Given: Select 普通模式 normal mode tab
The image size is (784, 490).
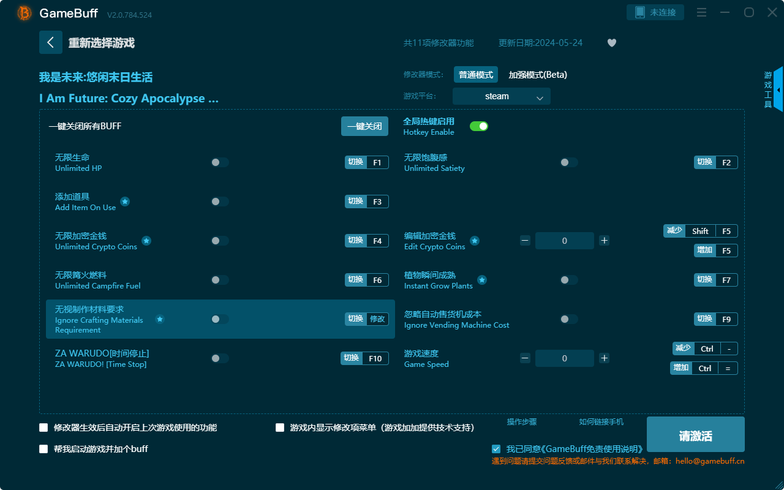Looking at the screenshot, I should 476,75.
